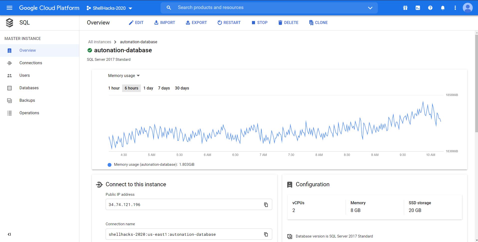Screen dimensions: 478x242
Task: Click the IMPORT button
Action: pos(165,23)
